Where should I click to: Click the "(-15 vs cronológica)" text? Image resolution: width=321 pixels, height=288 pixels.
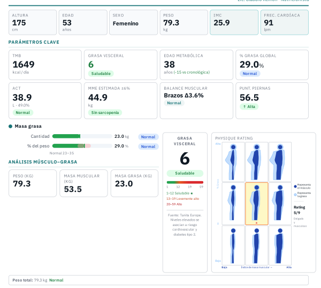click(192, 72)
